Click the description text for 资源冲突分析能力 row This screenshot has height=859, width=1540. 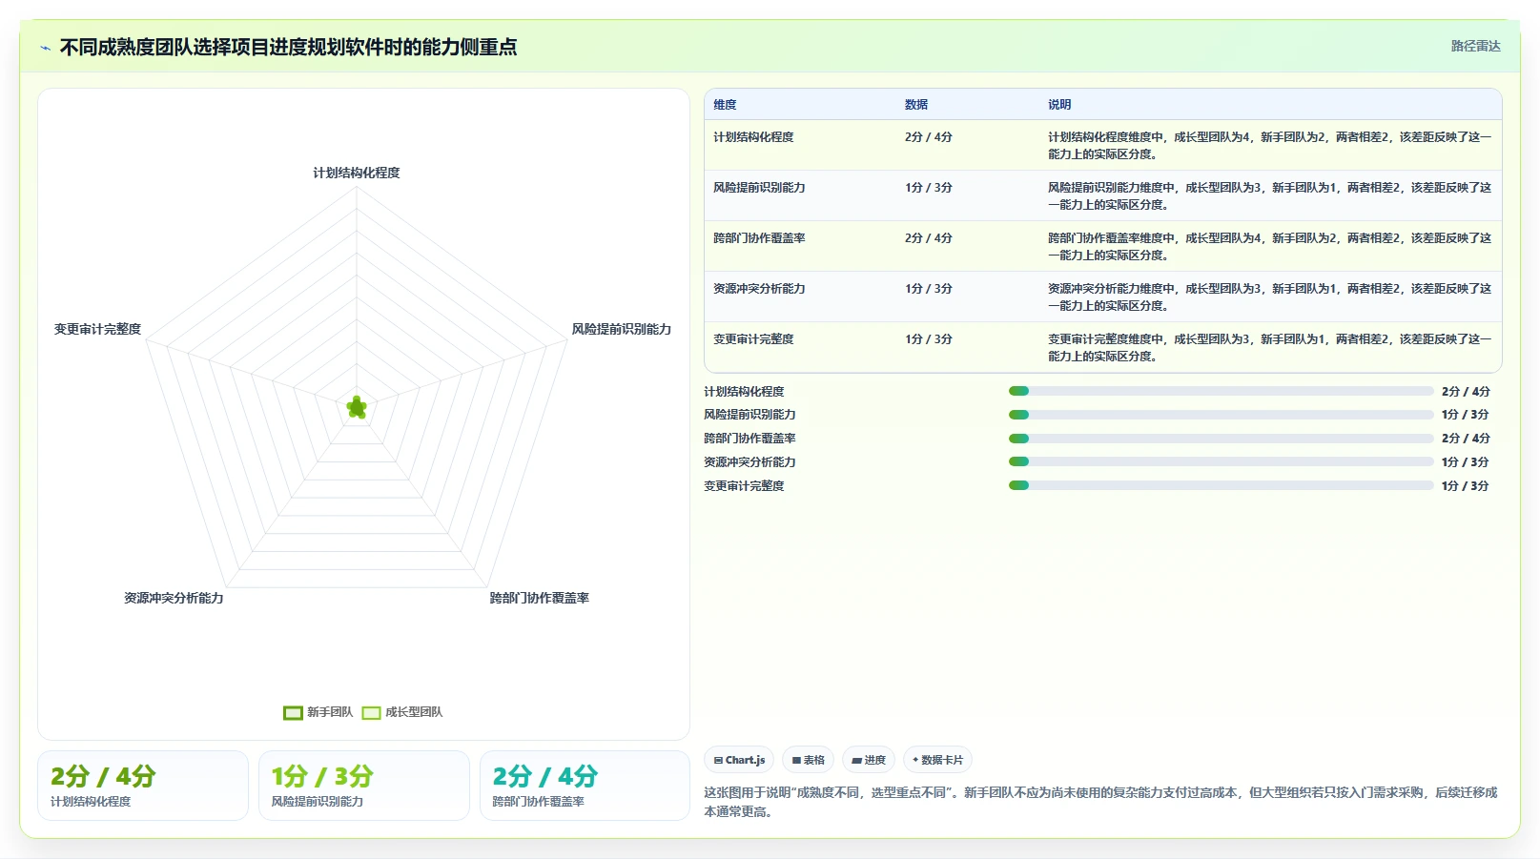coord(1269,297)
